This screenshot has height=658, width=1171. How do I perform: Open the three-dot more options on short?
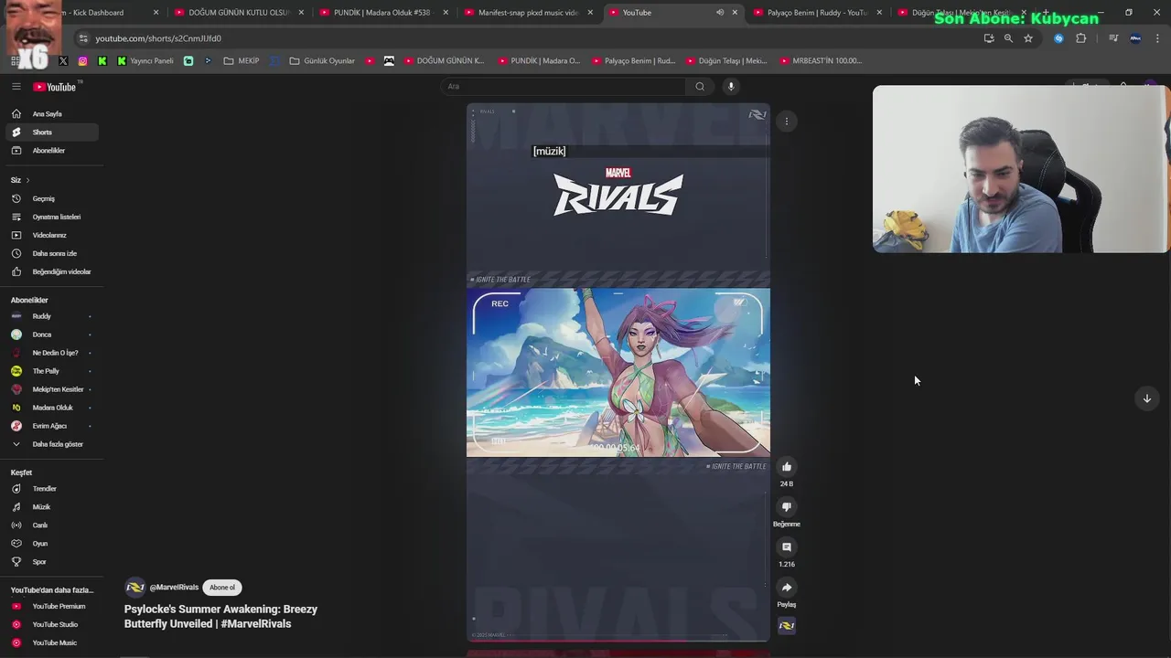(x=787, y=122)
